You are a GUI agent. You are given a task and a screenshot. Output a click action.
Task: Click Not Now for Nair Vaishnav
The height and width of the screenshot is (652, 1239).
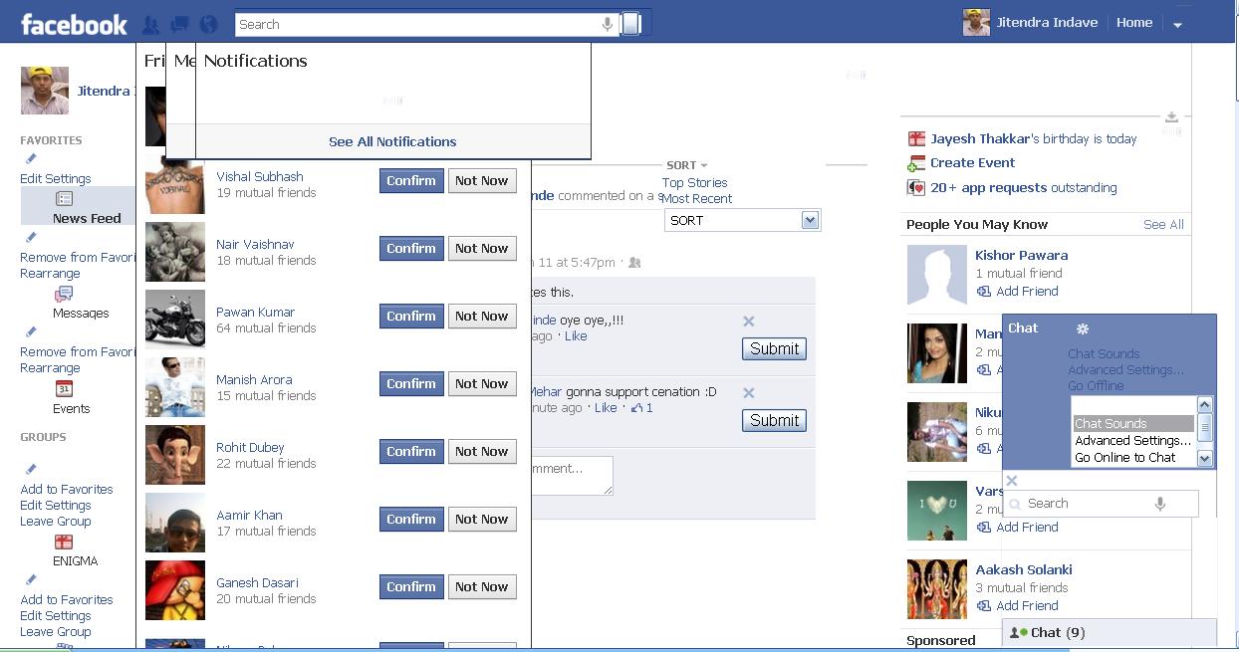click(x=482, y=249)
